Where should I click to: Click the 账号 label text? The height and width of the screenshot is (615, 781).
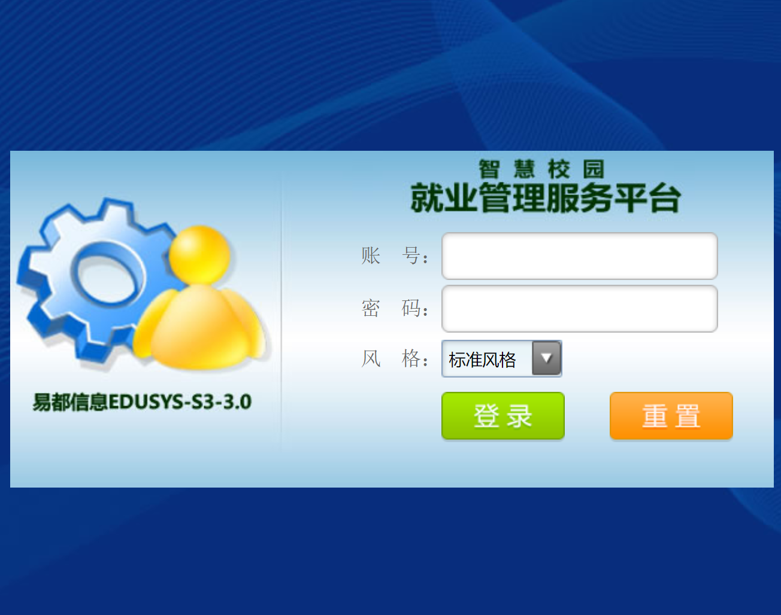pos(395,256)
